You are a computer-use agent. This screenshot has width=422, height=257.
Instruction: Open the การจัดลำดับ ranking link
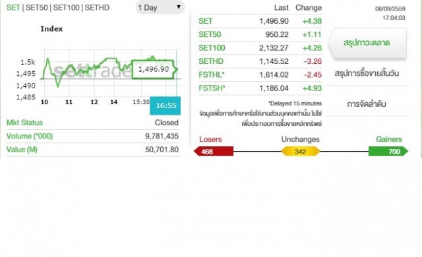click(x=367, y=103)
